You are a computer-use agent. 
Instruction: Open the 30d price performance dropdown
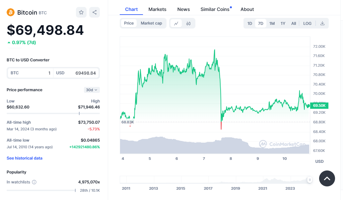pos(92,90)
